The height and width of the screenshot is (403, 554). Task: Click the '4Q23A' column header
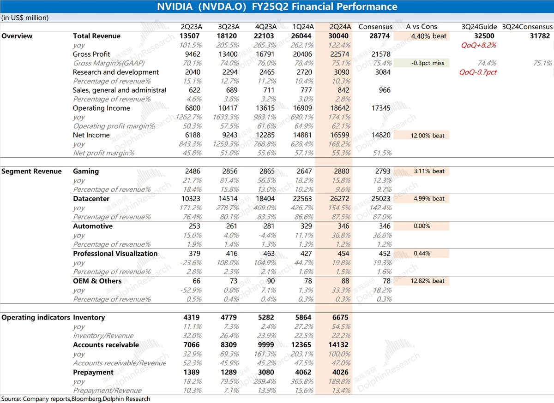(265, 27)
